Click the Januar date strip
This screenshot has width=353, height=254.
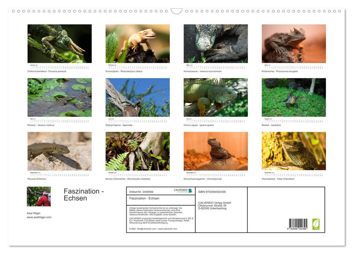[x=59, y=66]
